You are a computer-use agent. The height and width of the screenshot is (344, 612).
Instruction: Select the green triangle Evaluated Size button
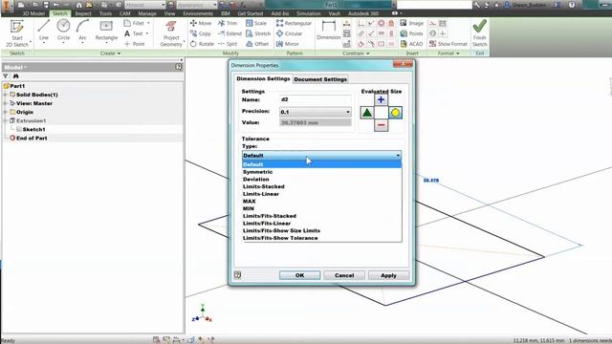(x=367, y=113)
